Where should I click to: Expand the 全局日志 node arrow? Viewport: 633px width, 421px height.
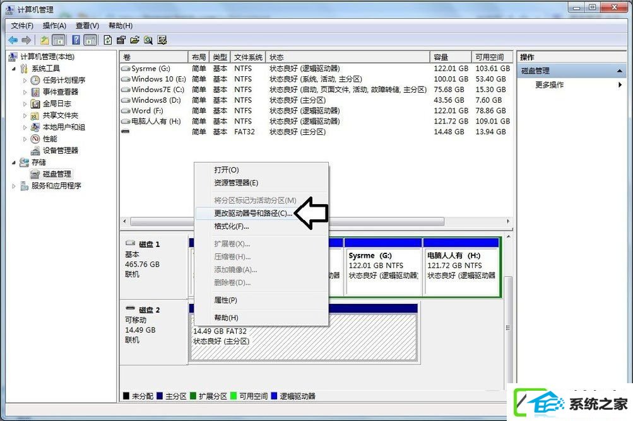coord(25,103)
